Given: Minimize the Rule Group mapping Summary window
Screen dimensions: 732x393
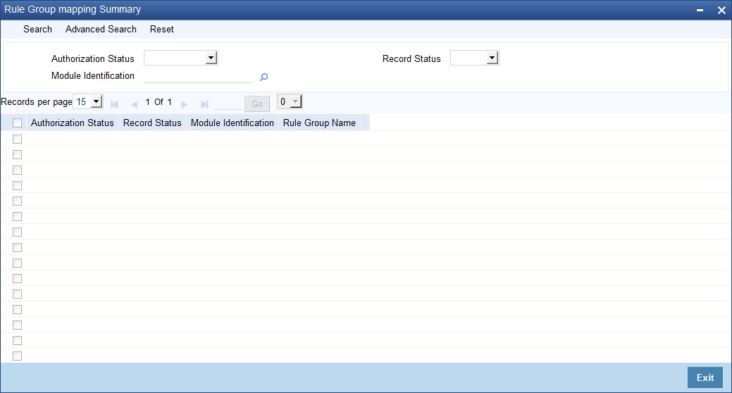Looking at the screenshot, I should point(700,10).
